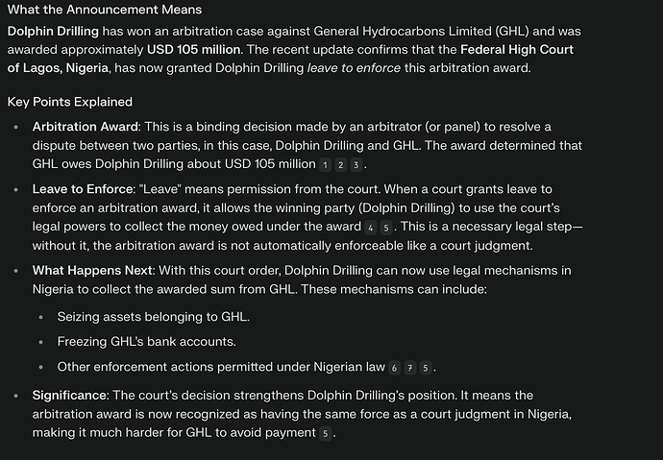Open citation 6 after Nigerian law
This screenshot has height=460, width=663.
[395, 368]
